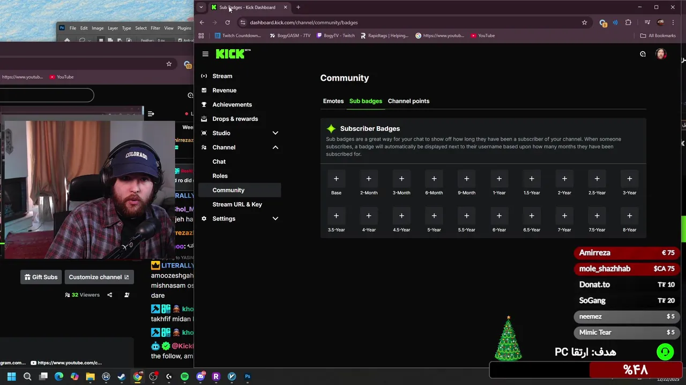Open Discord from the taskbar

200,376
